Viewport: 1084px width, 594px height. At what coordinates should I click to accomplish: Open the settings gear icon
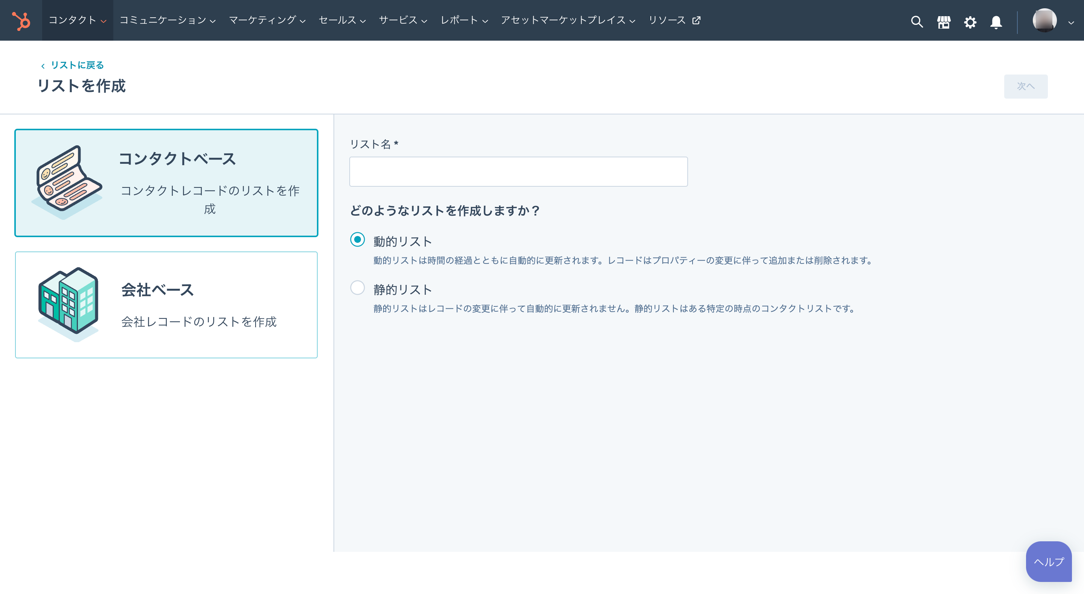click(970, 21)
